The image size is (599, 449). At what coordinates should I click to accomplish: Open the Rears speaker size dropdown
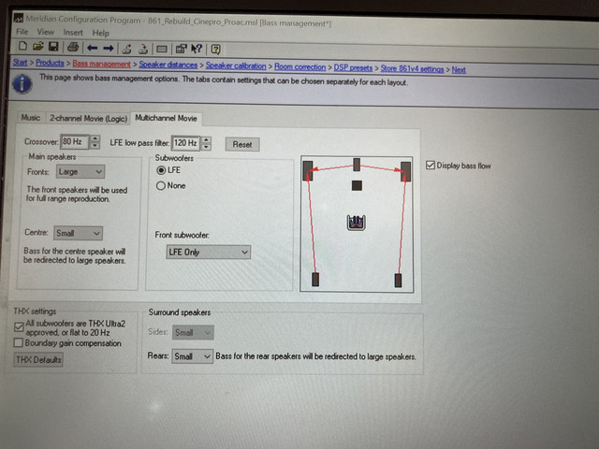[x=193, y=356]
